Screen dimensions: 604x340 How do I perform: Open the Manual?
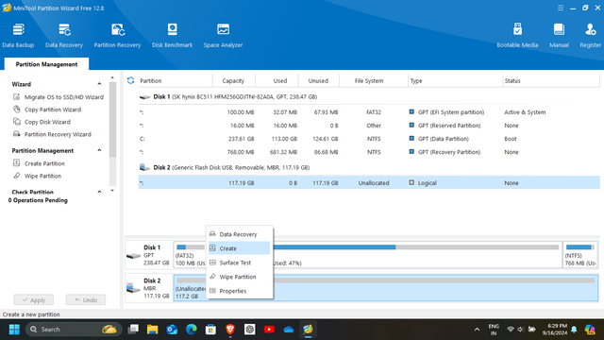pos(559,36)
